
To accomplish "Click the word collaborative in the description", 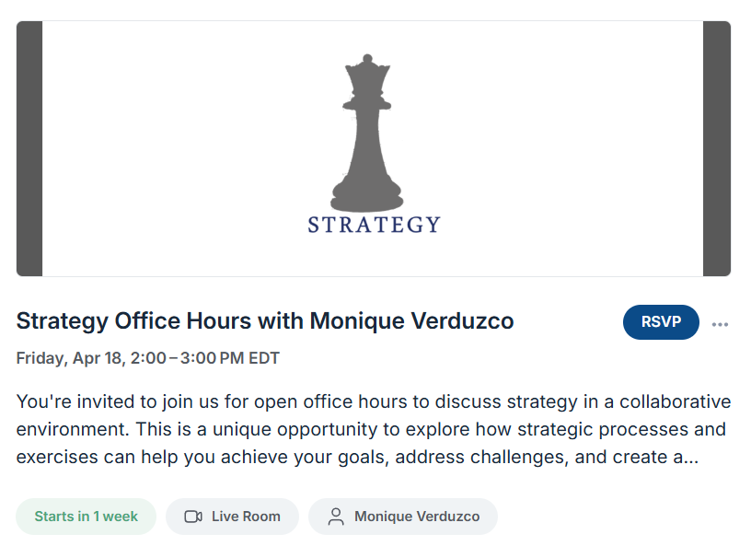I will 676,401.
